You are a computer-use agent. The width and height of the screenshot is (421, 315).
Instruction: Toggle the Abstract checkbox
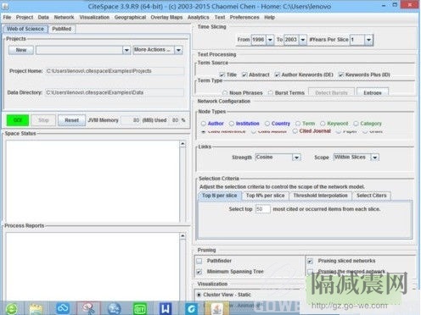(x=244, y=75)
